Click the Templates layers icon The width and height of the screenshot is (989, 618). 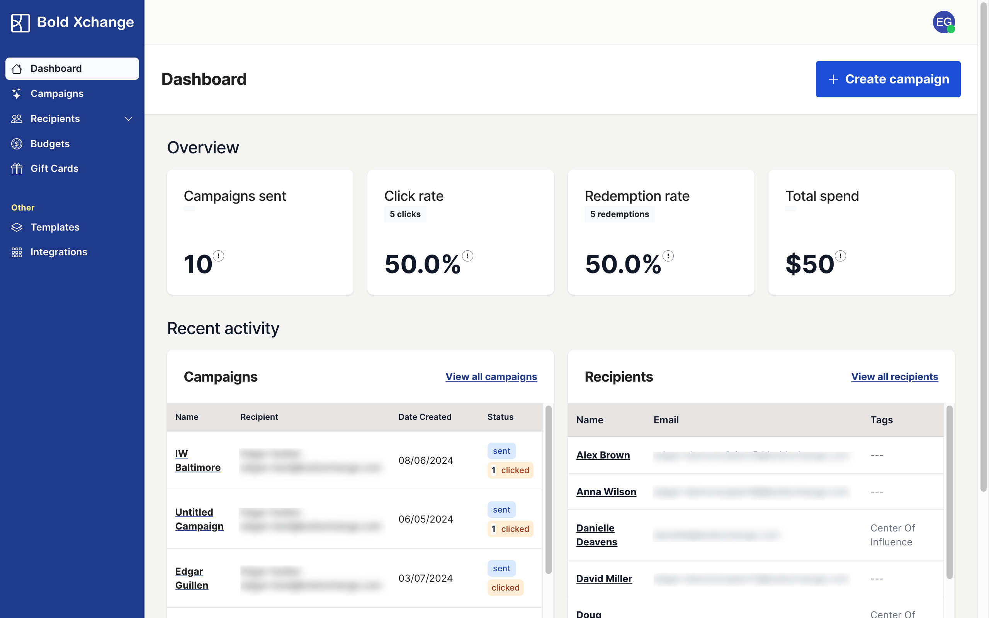click(17, 227)
